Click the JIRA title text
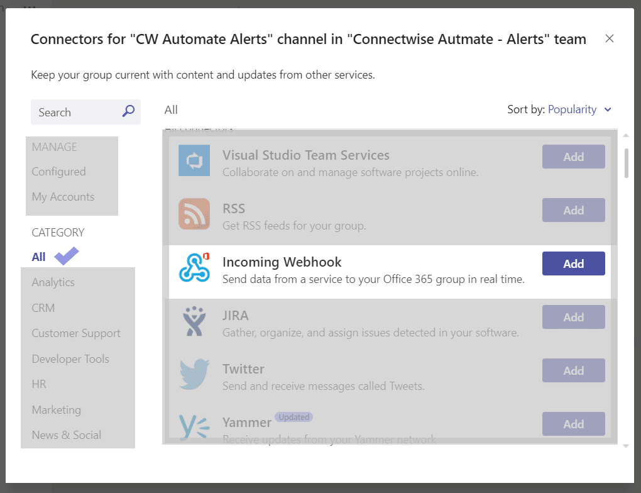The height and width of the screenshot is (493, 641). [236, 316]
